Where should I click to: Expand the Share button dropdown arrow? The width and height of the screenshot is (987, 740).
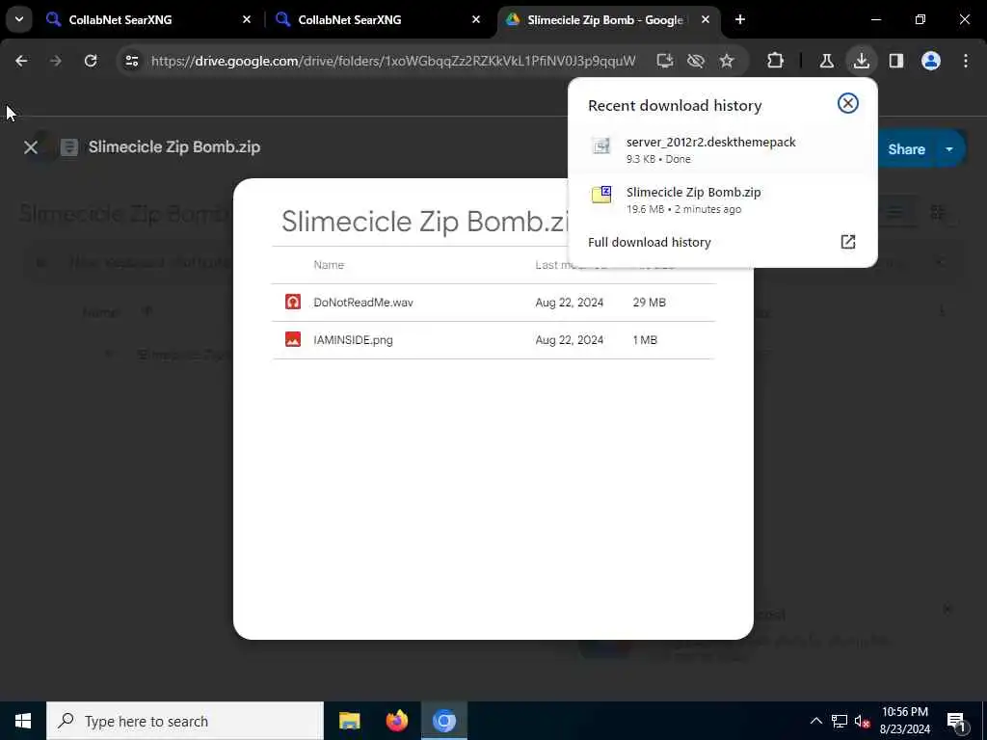[949, 149]
